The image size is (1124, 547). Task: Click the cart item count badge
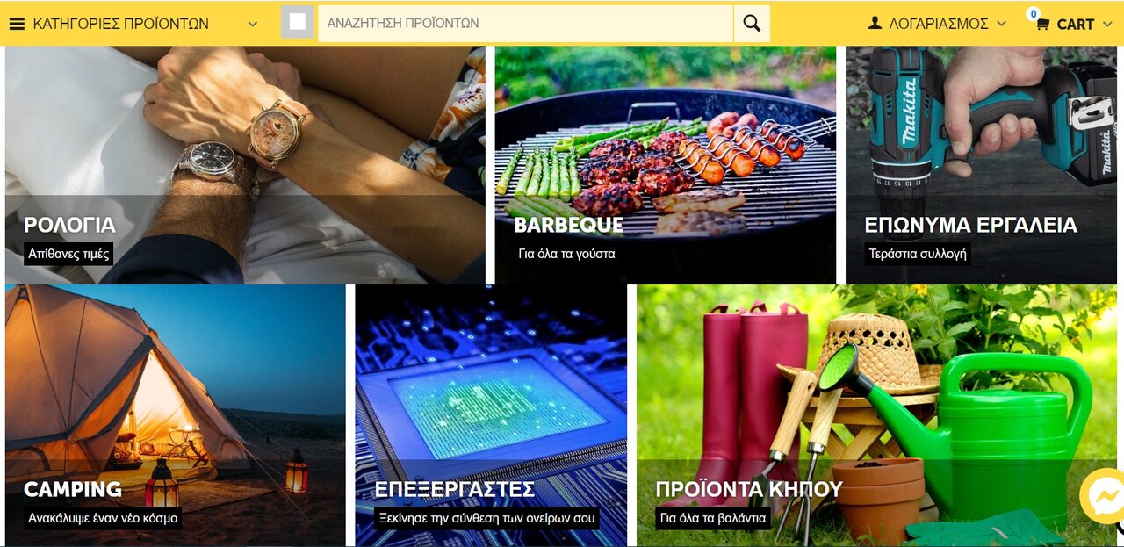tap(1034, 14)
